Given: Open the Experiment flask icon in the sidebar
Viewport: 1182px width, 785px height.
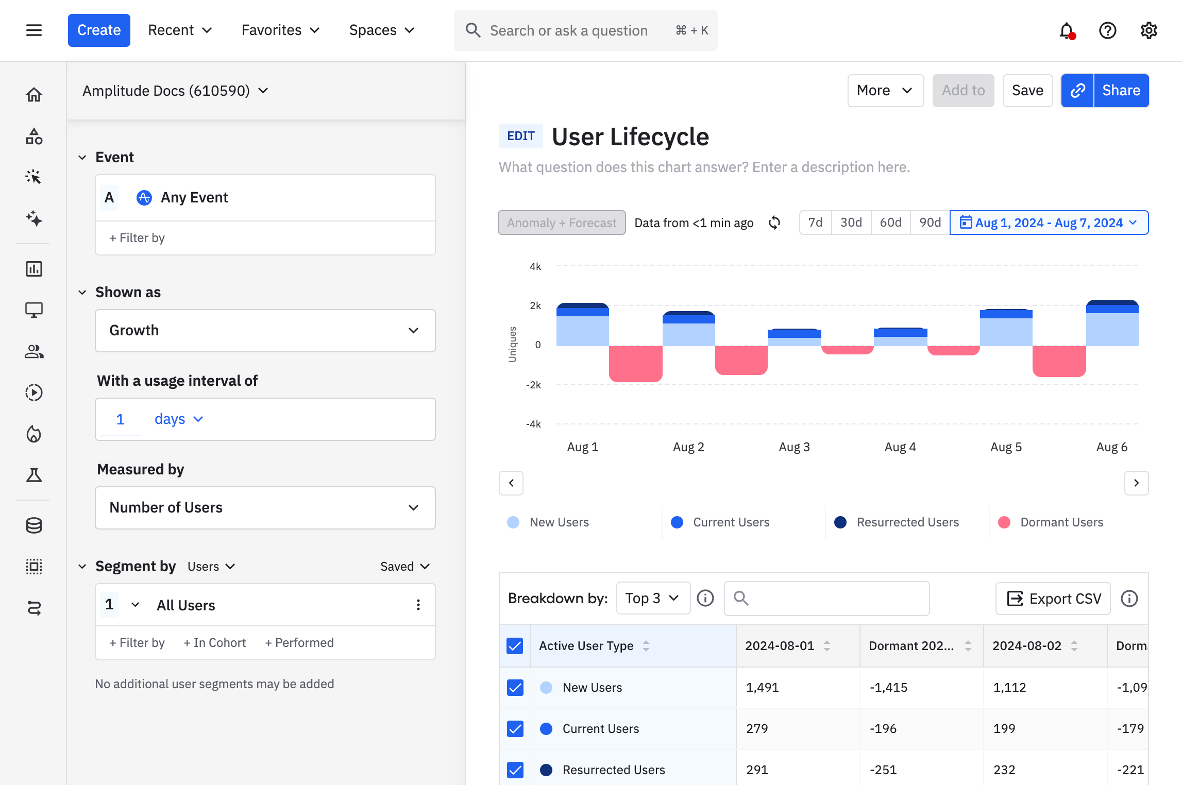Looking at the screenshot, I should 34,475.
